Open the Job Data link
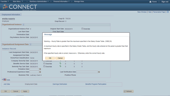 pos(7,84)
